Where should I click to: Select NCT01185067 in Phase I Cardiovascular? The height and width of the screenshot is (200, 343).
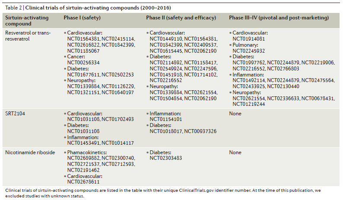(x=83, y=51)
